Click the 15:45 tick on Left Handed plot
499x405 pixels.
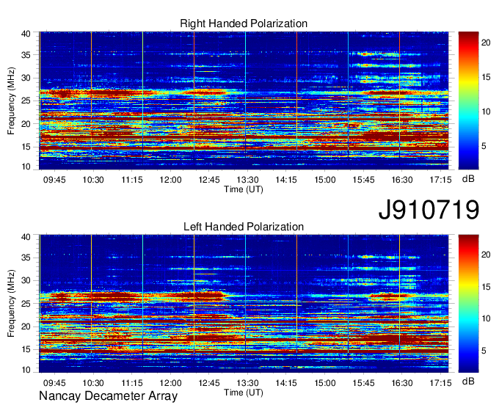363,383
